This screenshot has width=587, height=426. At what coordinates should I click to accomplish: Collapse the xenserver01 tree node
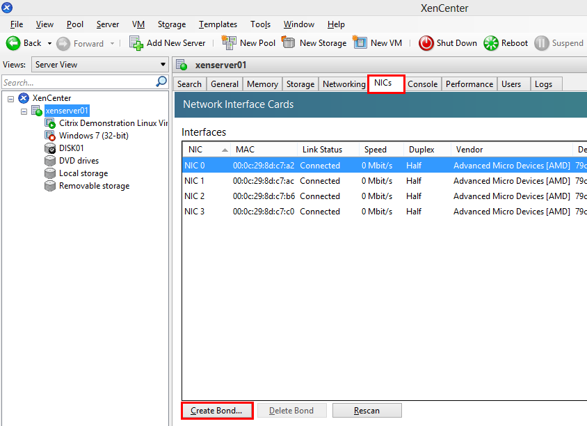24,111
